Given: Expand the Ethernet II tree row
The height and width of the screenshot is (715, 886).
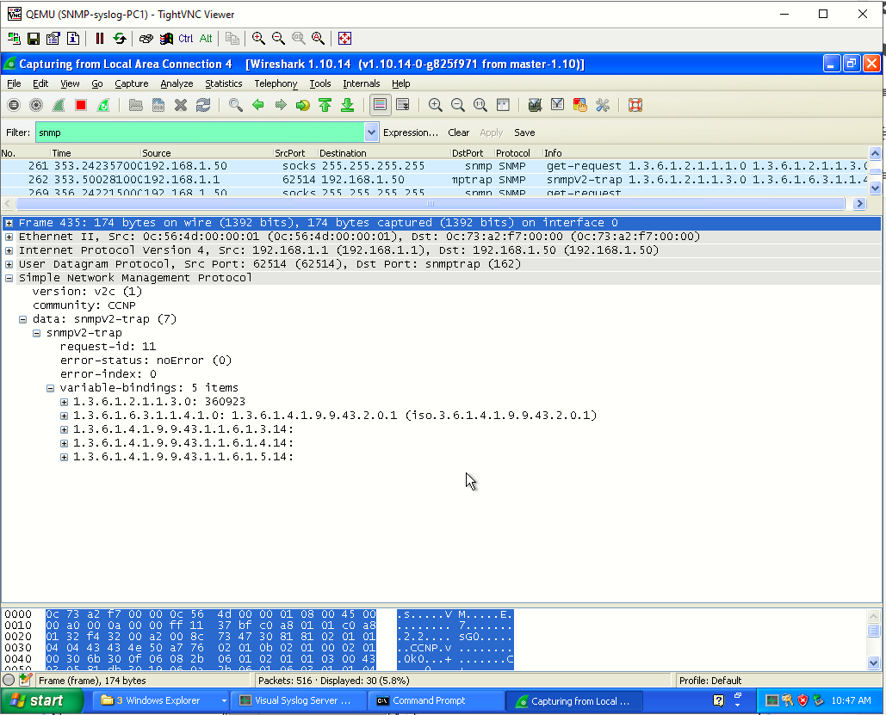Looking at the screenshot, I should 9,237.
